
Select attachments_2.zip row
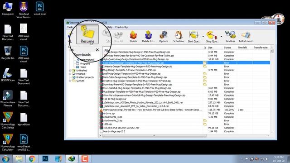184,120
